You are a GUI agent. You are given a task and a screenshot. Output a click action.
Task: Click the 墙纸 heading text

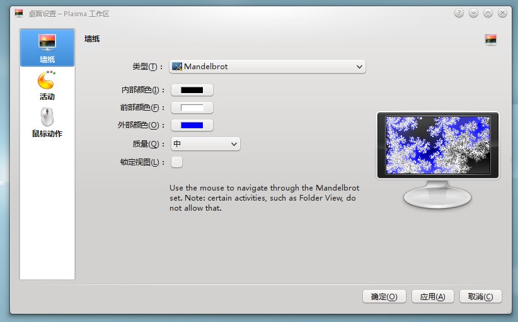tap(92, 39)
